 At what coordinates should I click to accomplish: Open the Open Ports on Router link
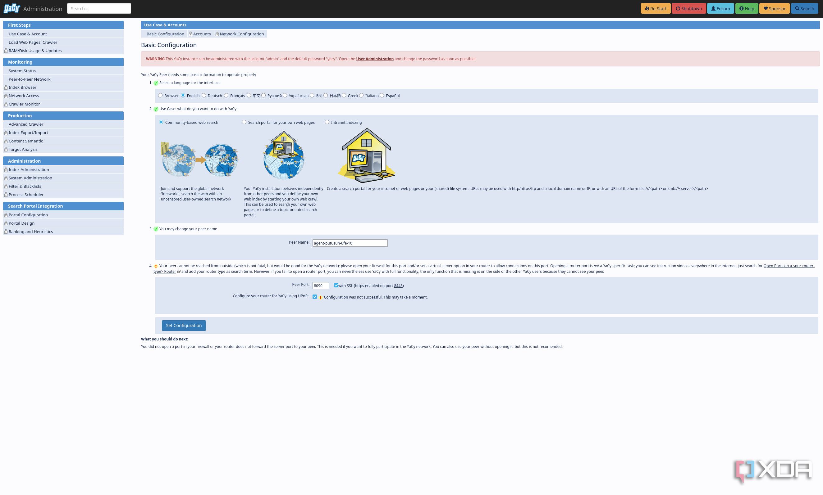[789, 266]
